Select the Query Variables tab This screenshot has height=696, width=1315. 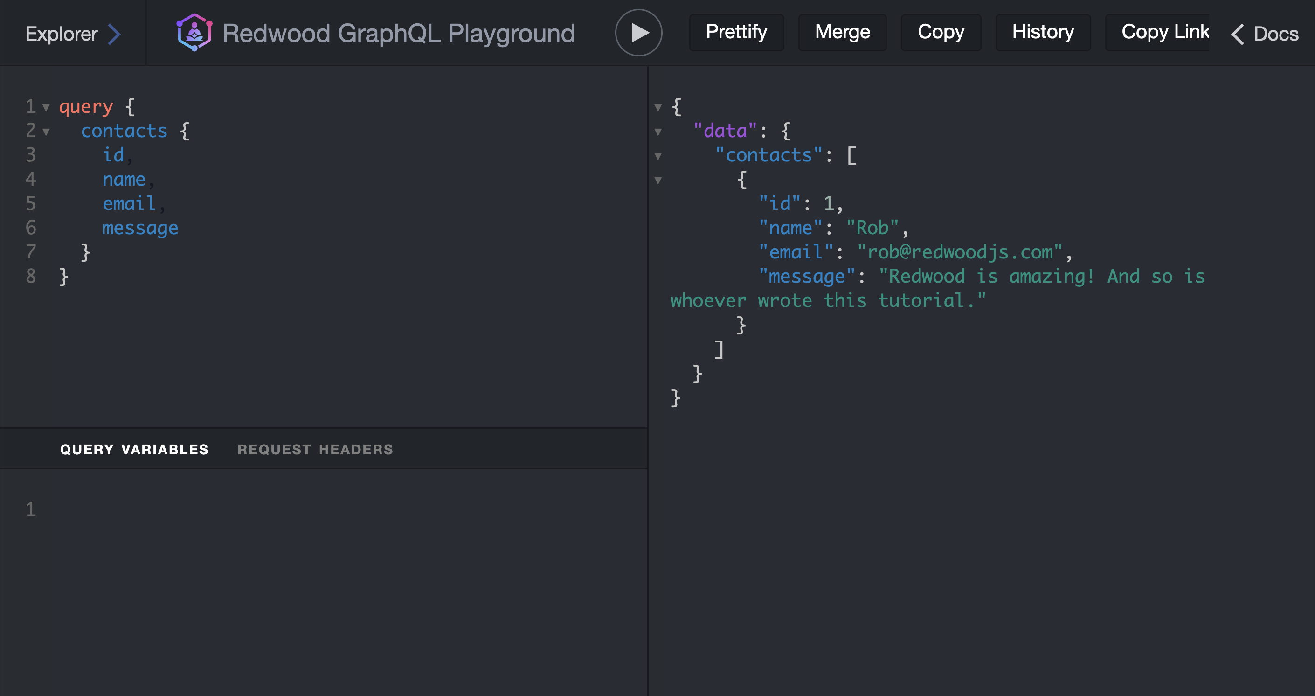click(x=134, y=449)
